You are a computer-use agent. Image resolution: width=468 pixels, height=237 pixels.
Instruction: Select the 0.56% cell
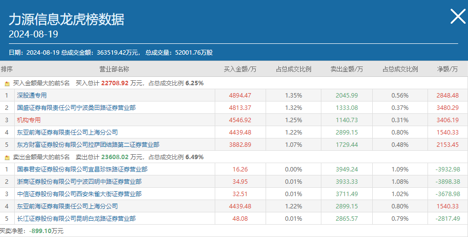point(400,95)
